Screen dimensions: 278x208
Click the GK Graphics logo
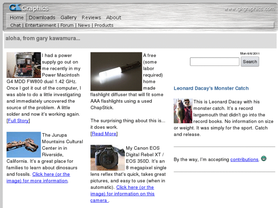tap(29, 8)
